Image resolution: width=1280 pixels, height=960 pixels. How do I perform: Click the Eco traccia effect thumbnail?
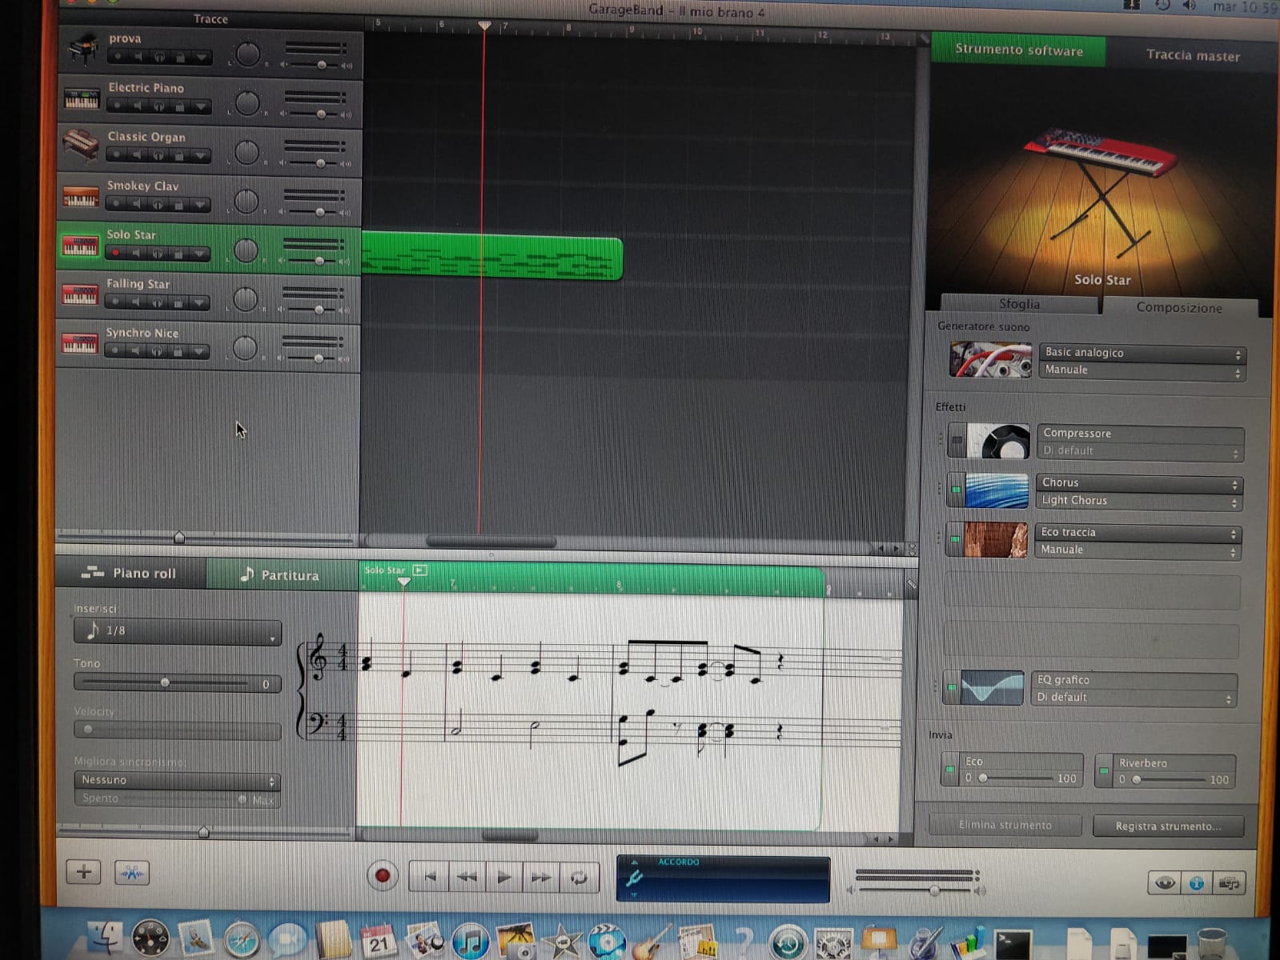(x=996, y=540)
